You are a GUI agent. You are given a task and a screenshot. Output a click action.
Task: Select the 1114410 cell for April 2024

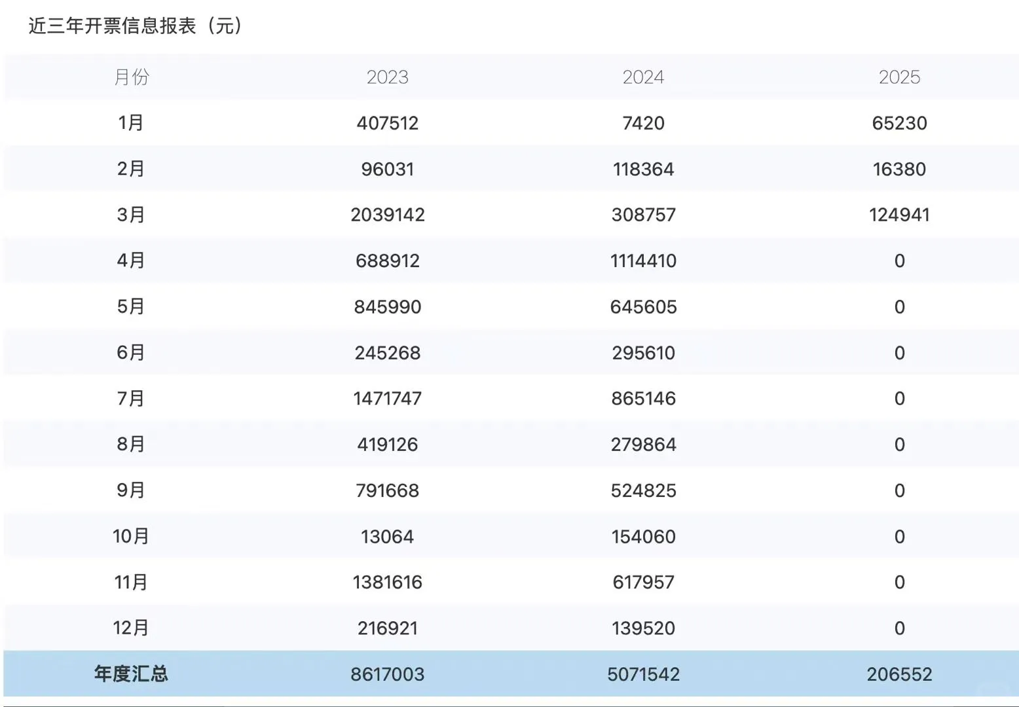click(x=643, y=260)
